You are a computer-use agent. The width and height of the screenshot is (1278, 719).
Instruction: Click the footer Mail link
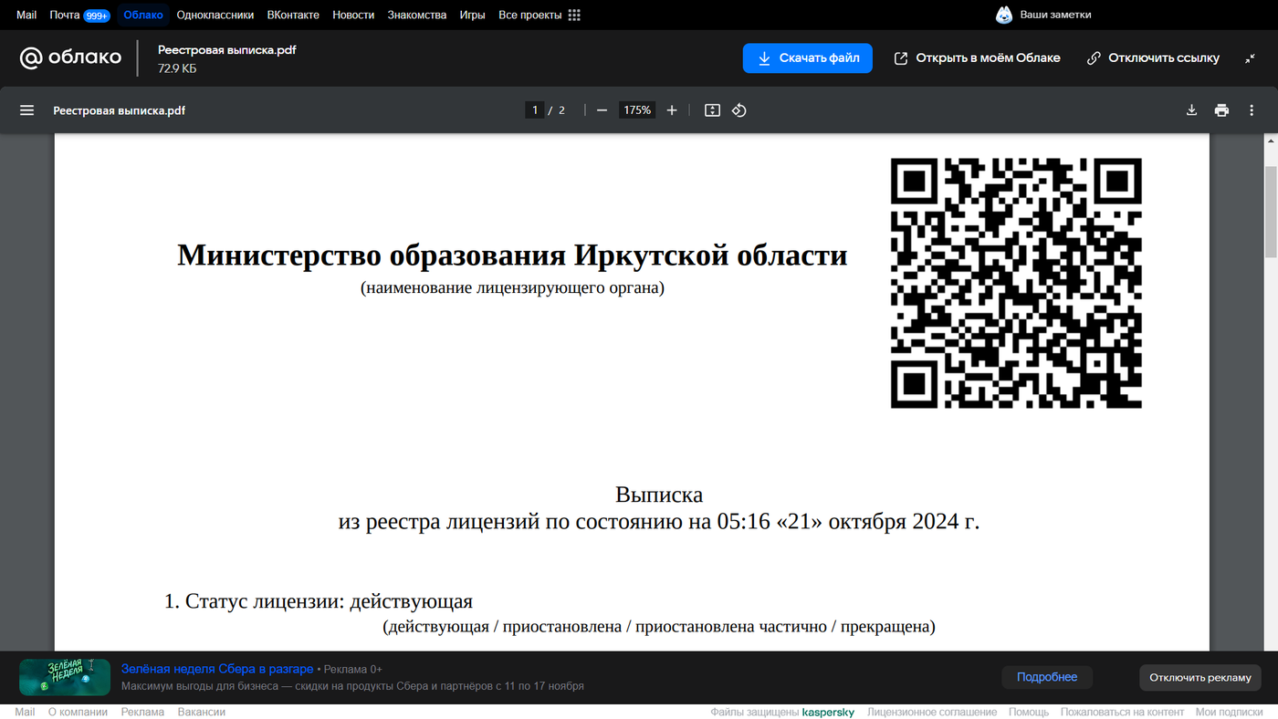(25, 712)
